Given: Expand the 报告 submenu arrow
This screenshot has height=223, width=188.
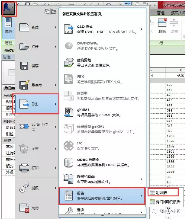Looking at the screenshot, I should [141, 196].
